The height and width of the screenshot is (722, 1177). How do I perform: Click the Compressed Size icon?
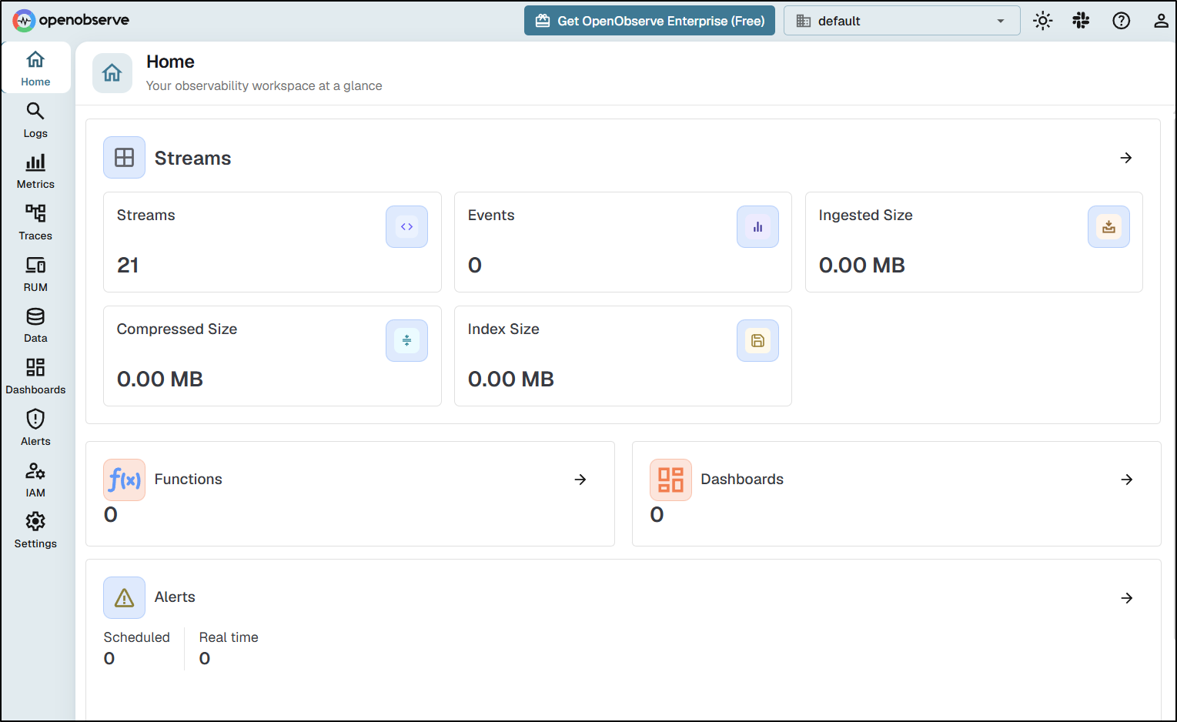point(406,340)
